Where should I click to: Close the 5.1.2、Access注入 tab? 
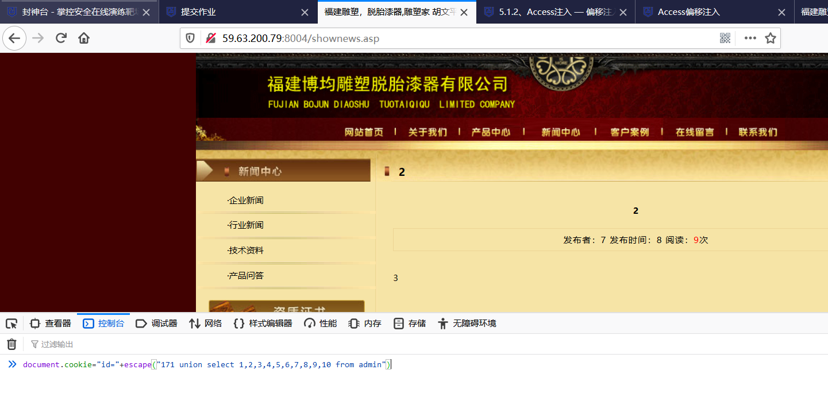pyautogui.click(x=623, y=12)
